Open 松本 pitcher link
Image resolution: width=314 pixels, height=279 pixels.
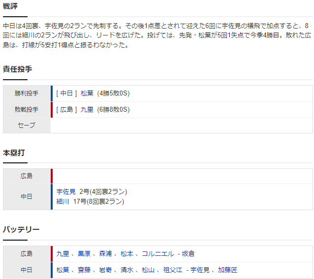[127, 253]
